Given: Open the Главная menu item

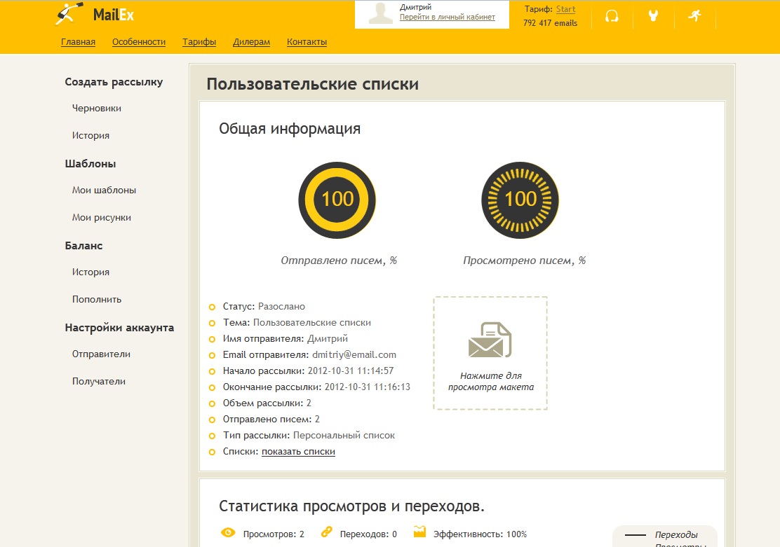Looking at the screenshot, I should click(78, 42).
